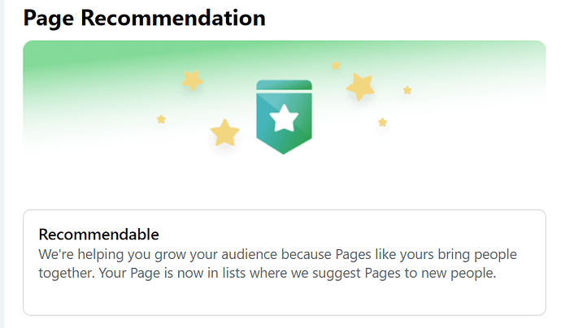The width and height of the screenshot is (561, 328).
Task: Click the pointed bottom tip of the badge
Action: [284, 150]
